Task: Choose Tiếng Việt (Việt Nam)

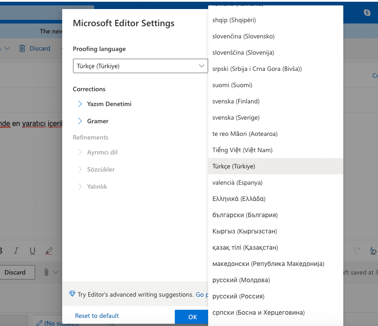Action: tap(276, 150)
